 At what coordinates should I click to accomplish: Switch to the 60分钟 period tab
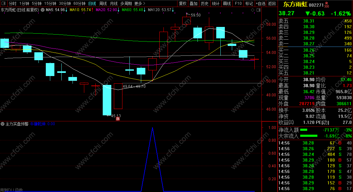tap(79, 3)
